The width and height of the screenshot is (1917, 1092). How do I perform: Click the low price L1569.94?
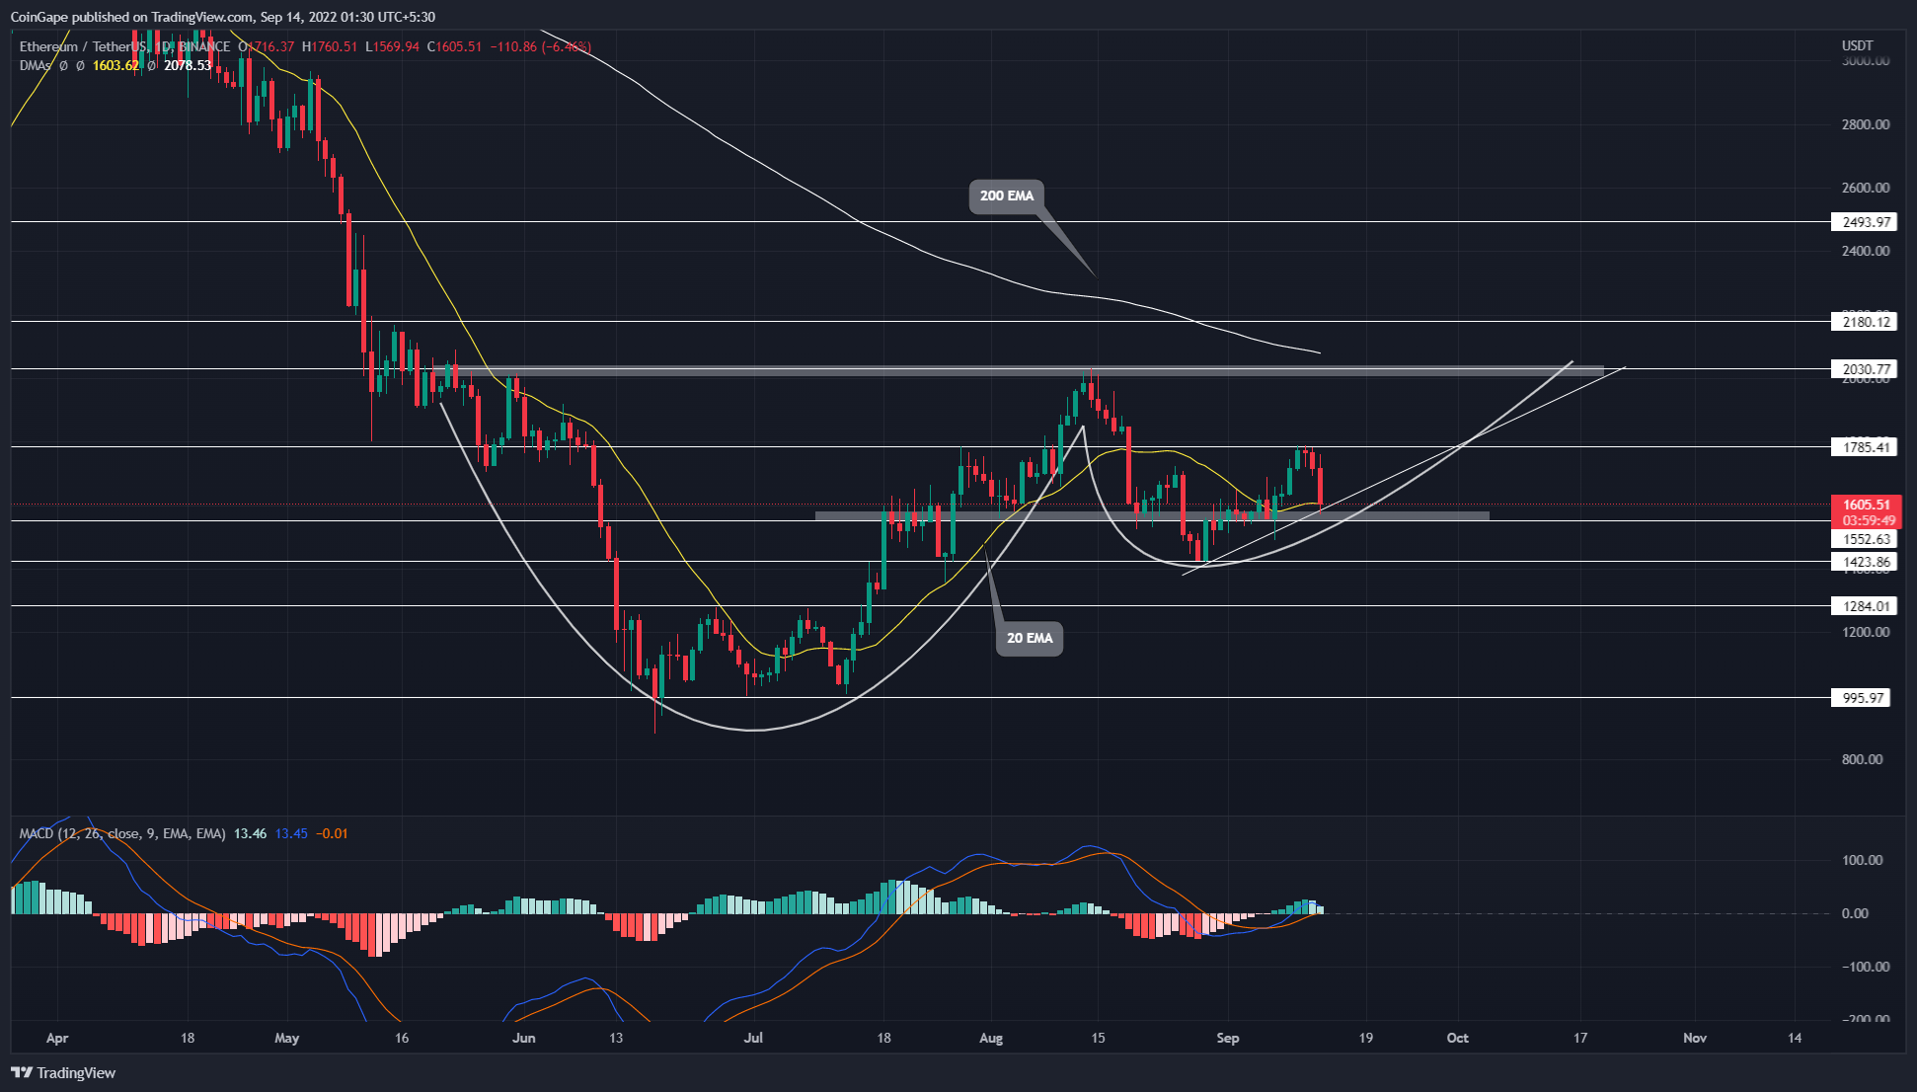pyautogui.click(x=392, y=46)
